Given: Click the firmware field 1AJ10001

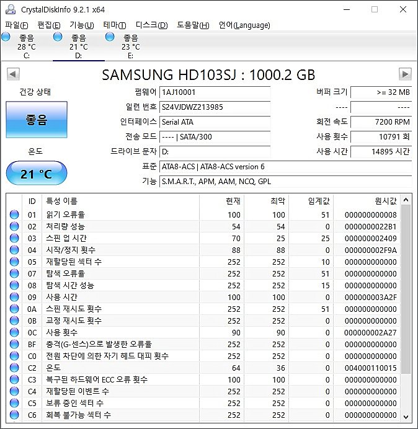Looking at the screenshot, I should point(215,92).
